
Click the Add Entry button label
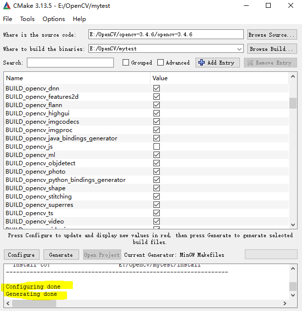(221, 63)
